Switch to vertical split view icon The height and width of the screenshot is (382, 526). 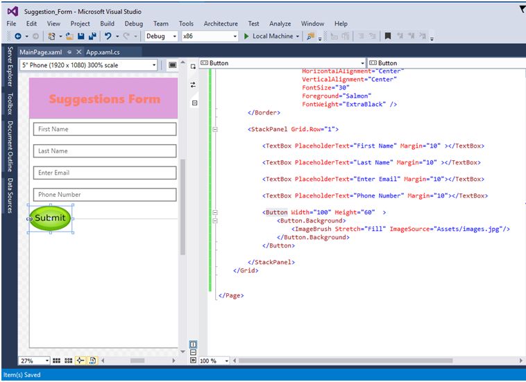click(194, 345)
